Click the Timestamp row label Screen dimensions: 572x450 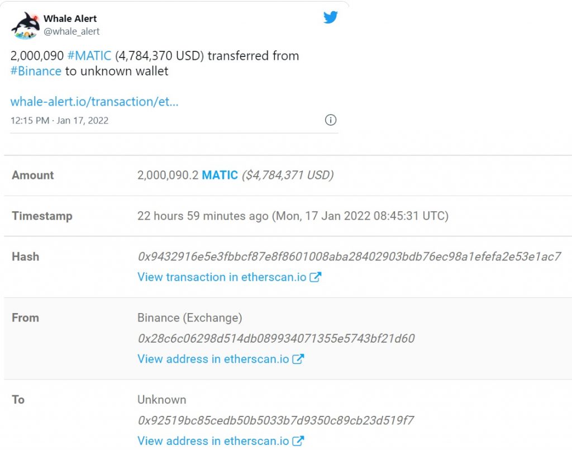pos(42,216)
